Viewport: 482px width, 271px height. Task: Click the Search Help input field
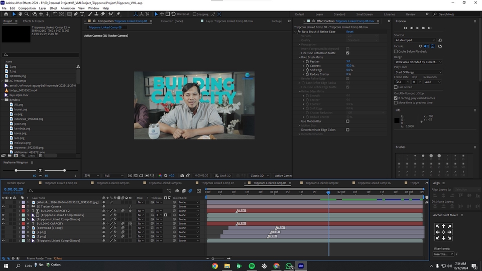pyautogui.click(x=456, y=15)
